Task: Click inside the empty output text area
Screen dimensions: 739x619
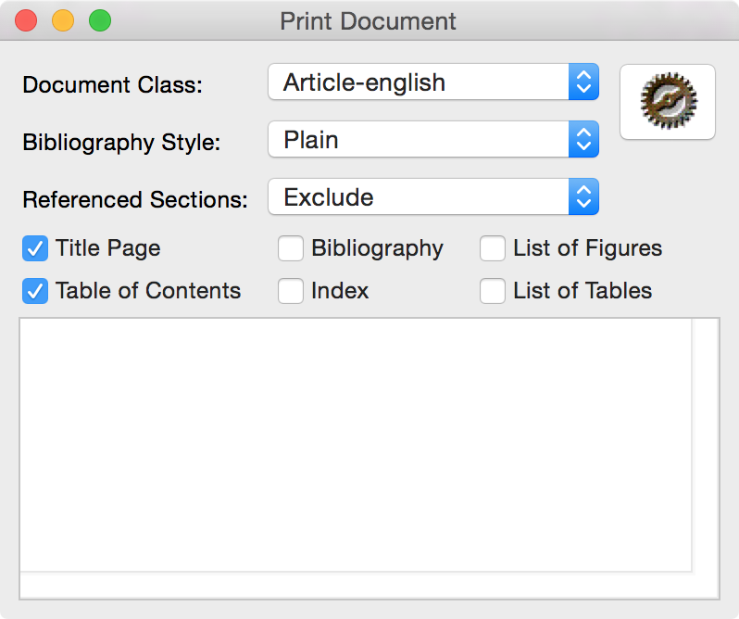Action: pos(356,445)
